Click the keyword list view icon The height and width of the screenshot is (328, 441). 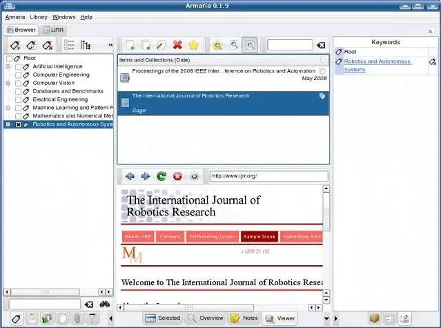click(69, 45)
